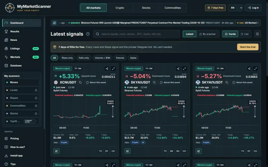Open the How to use? link
Image resolution: width=268 pixels, height=167 pixels.
click(x=22, y=147)
